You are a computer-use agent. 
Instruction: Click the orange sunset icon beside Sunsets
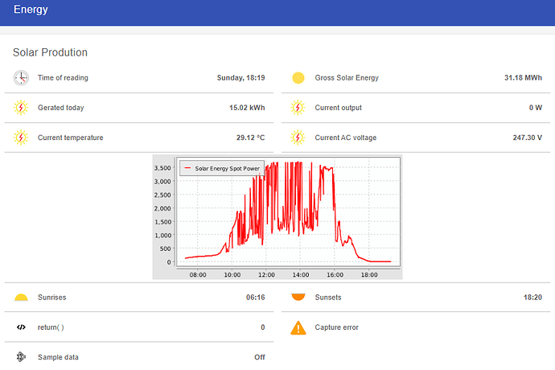pyautogui.click(x=298, y=297)
